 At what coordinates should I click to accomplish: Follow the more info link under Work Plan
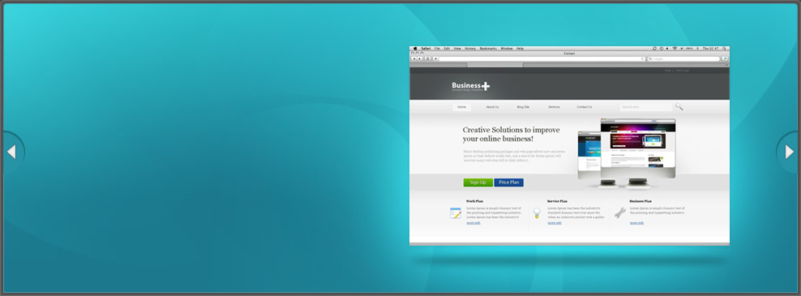click(x=473, y=223)
